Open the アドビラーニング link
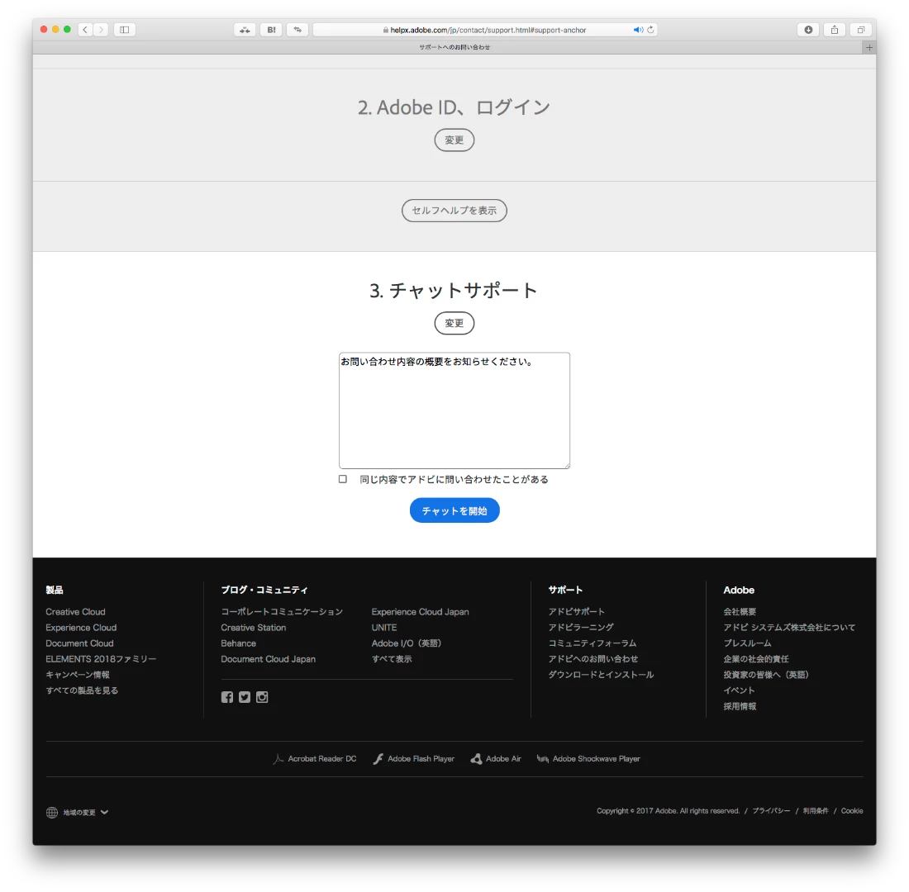The width and height of the screenshot is (909, 892). [581, 628]
